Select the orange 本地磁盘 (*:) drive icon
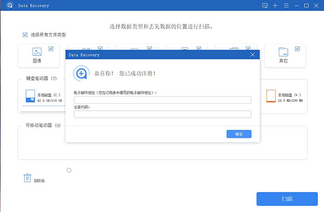The image size is (324, 212). point(271,96)
